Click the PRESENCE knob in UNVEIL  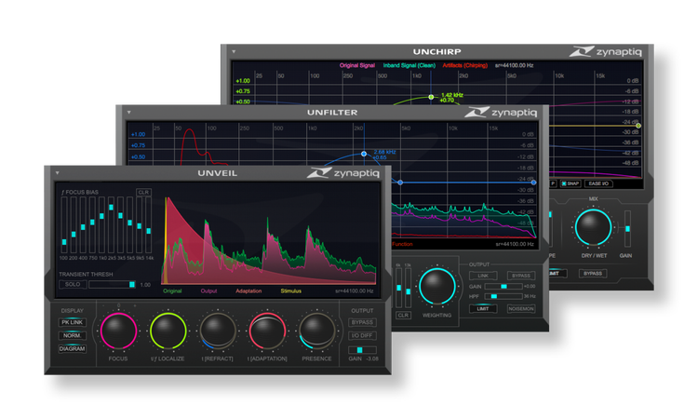(316, 331)
